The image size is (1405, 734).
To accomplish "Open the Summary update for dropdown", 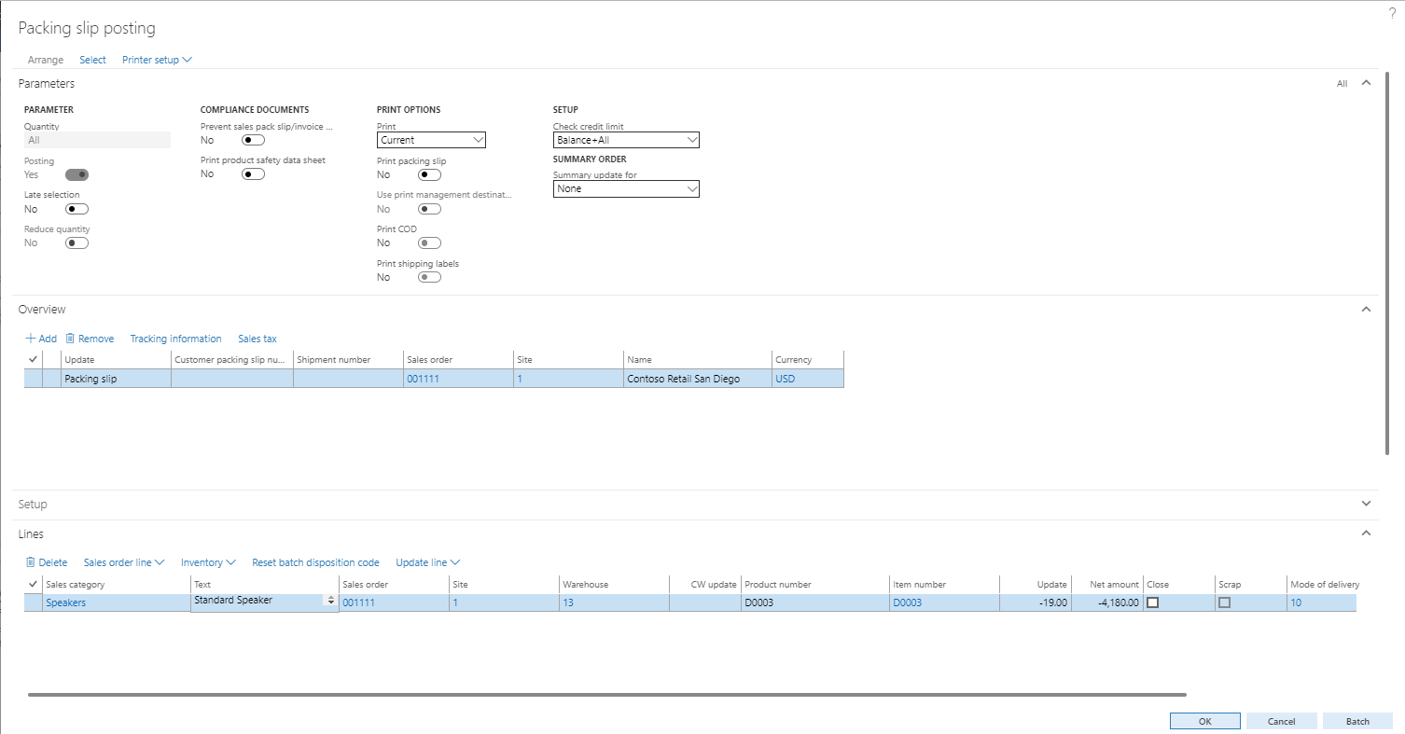I will pyautogui.click(x=625, y=188).
